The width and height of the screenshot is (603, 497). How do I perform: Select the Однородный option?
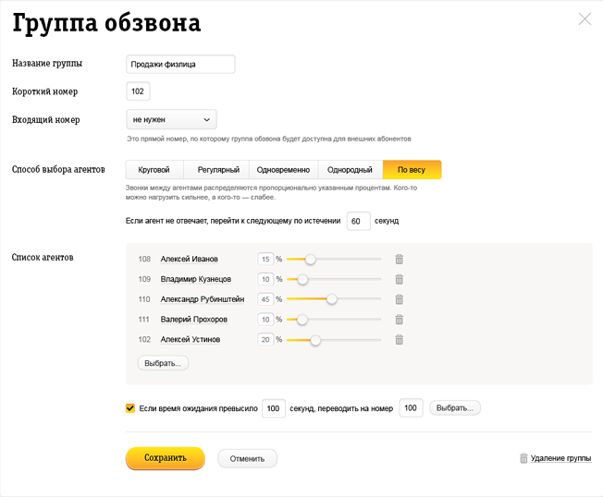[x=350, y=170]
